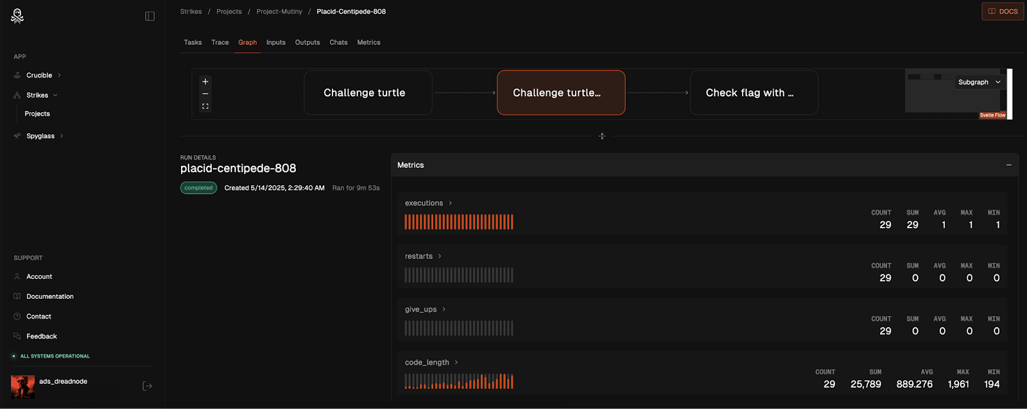Collapse the Metrics panel with minus icon
Image resolution: width=1027 pixels, height=409 pixels.
[1008, 165]
